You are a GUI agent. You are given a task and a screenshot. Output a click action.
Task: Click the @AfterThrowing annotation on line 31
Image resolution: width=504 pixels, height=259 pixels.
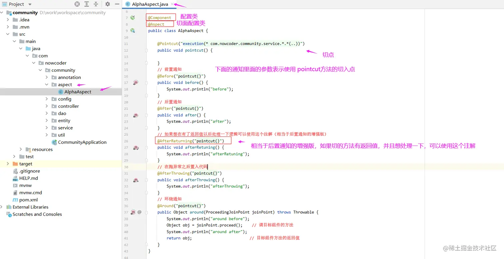point(174,173)
